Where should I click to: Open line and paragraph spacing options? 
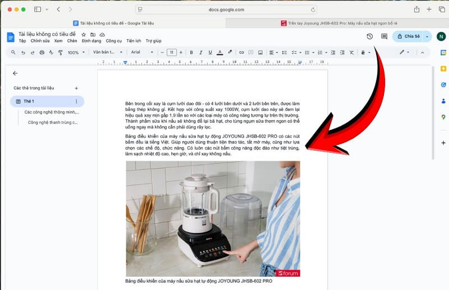285,53
